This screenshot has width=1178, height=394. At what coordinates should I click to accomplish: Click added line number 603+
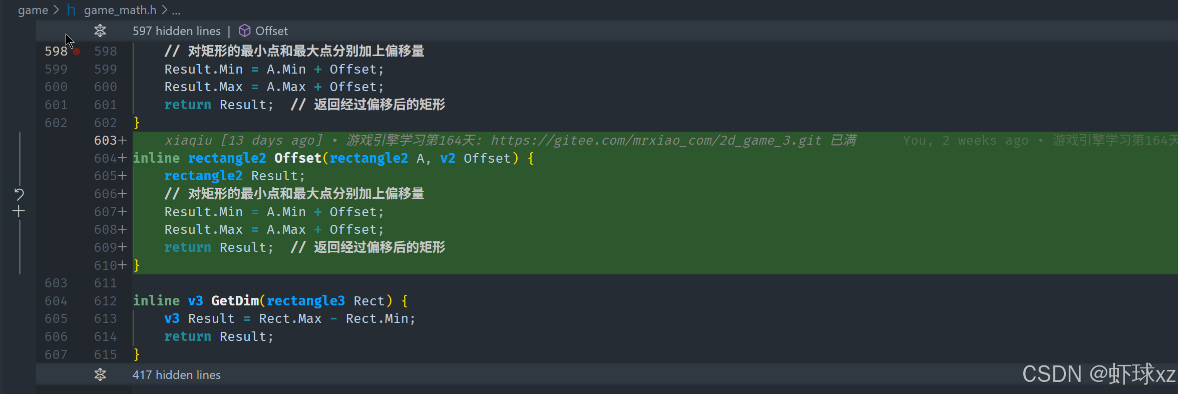tap(110, 141)
